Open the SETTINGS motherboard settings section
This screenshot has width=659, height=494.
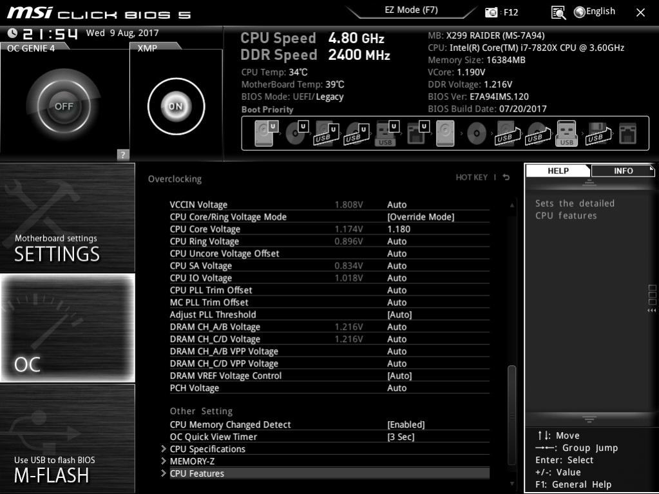(67, 218)
